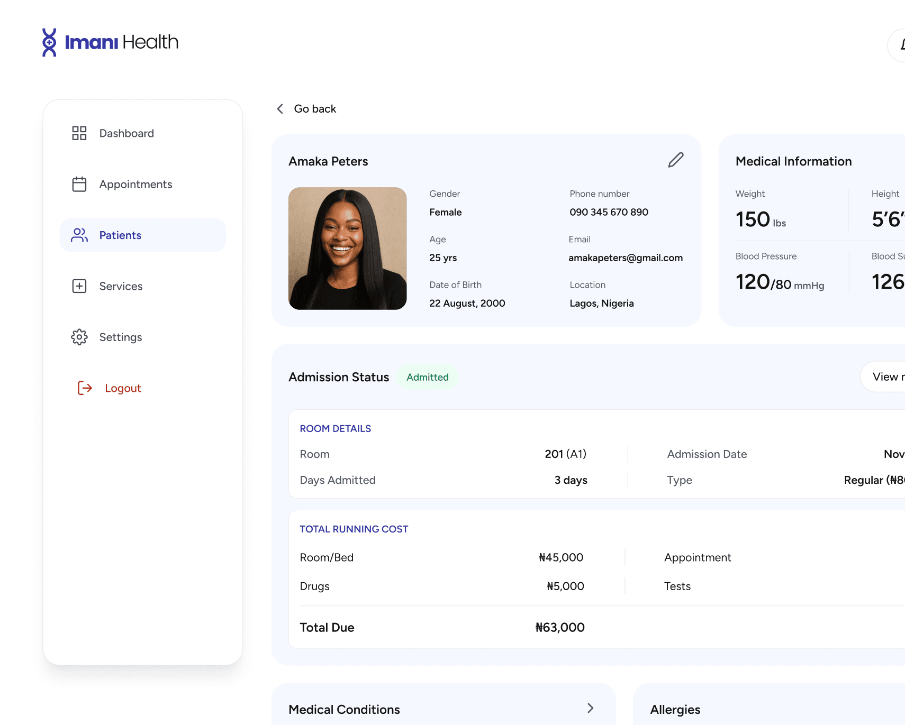This screenshot has width=905, height=725.
Task: Open the patient's email amakapeters@gmail.com
Action: 626,258
